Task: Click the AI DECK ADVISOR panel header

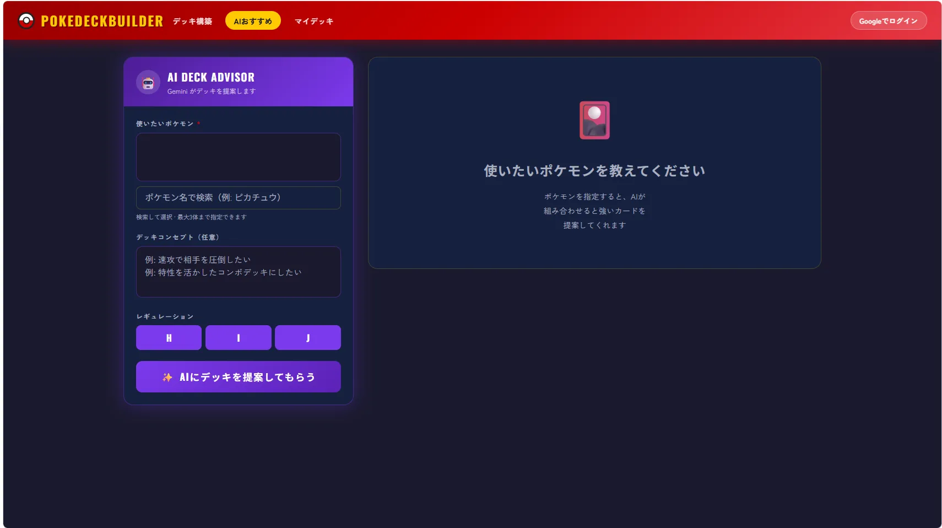Action: [238, 82]
